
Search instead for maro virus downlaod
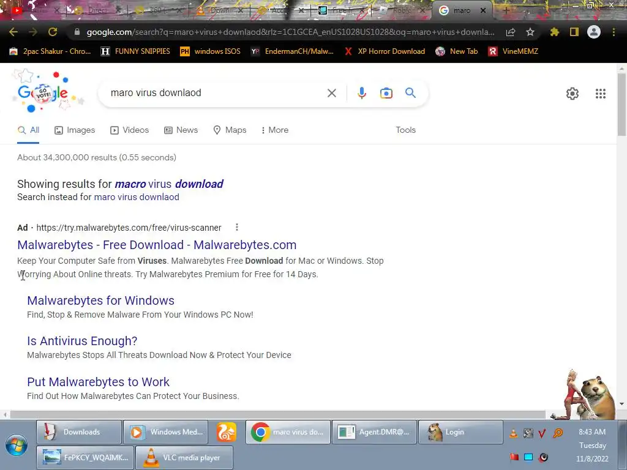tap(137, 197)
